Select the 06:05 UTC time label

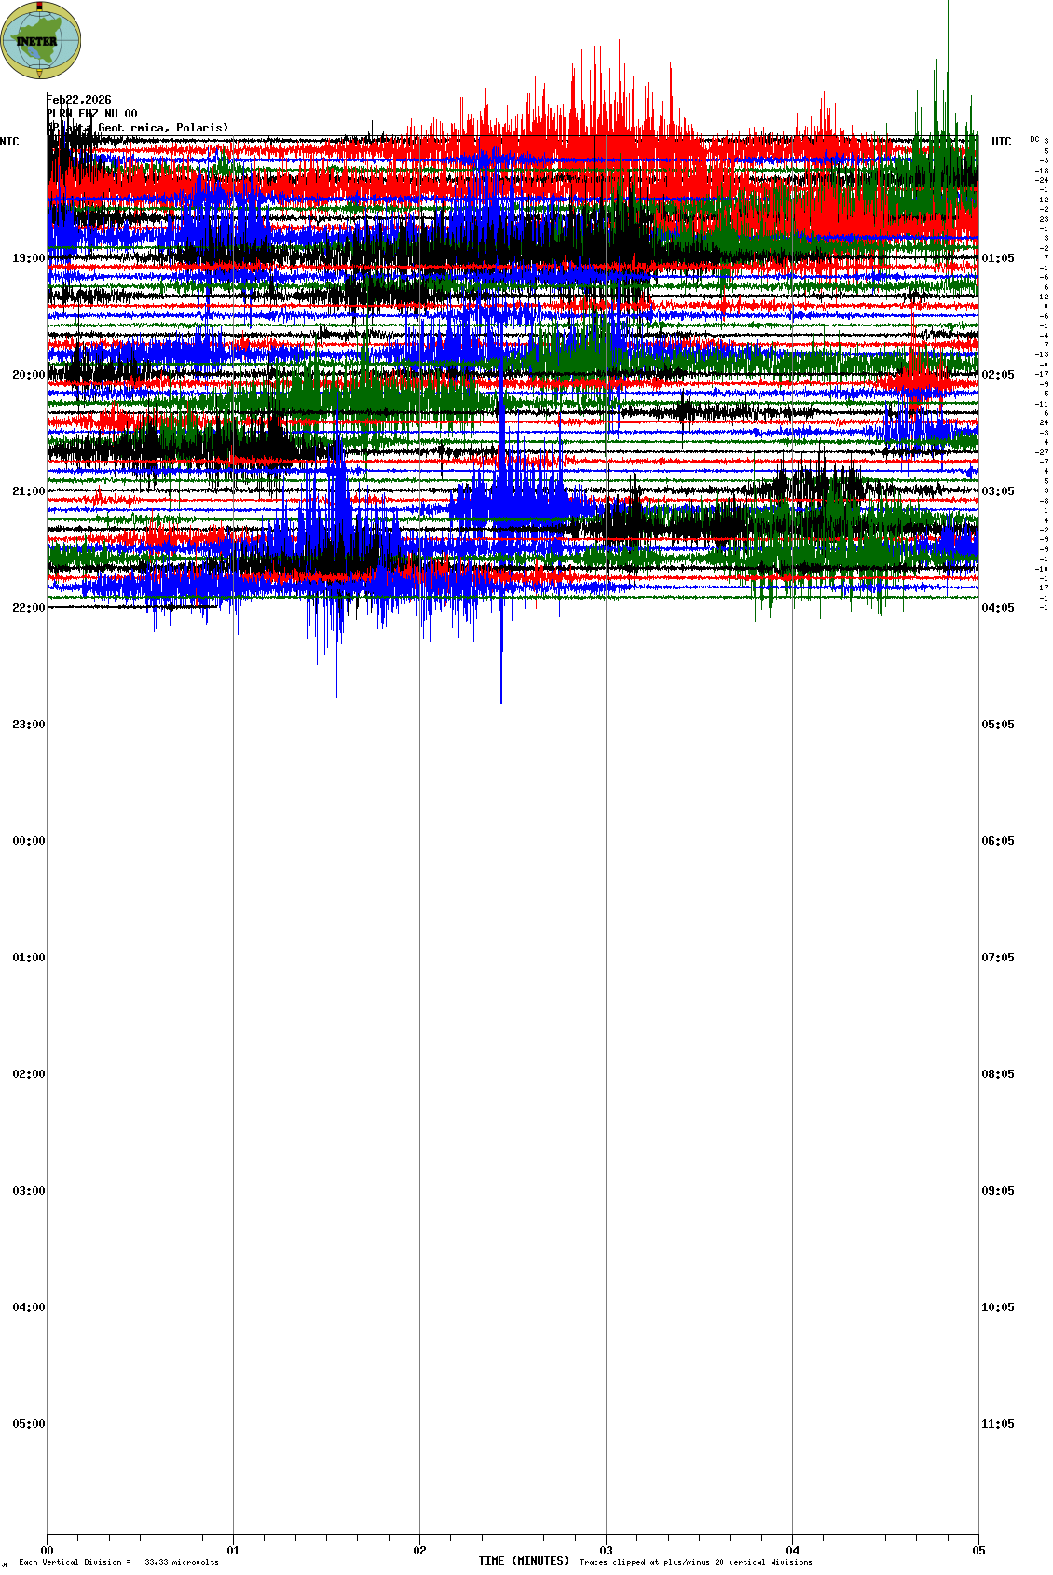[997, 841]
